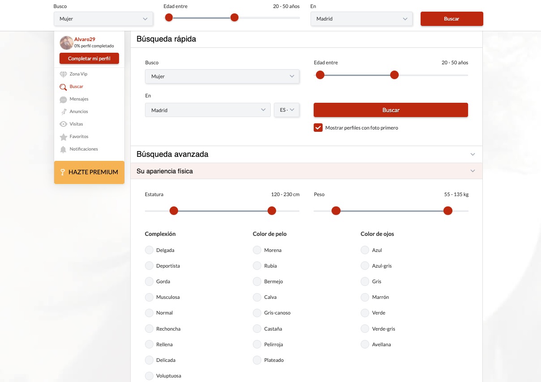Screen dimensions: 541x382
Task: Click top bar age slider maximum handle
Action: coord(234,17)
